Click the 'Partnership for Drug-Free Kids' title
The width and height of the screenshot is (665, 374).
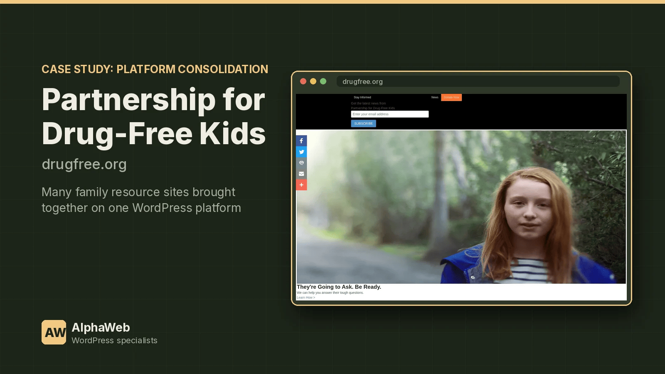click(x=154, y=116)
